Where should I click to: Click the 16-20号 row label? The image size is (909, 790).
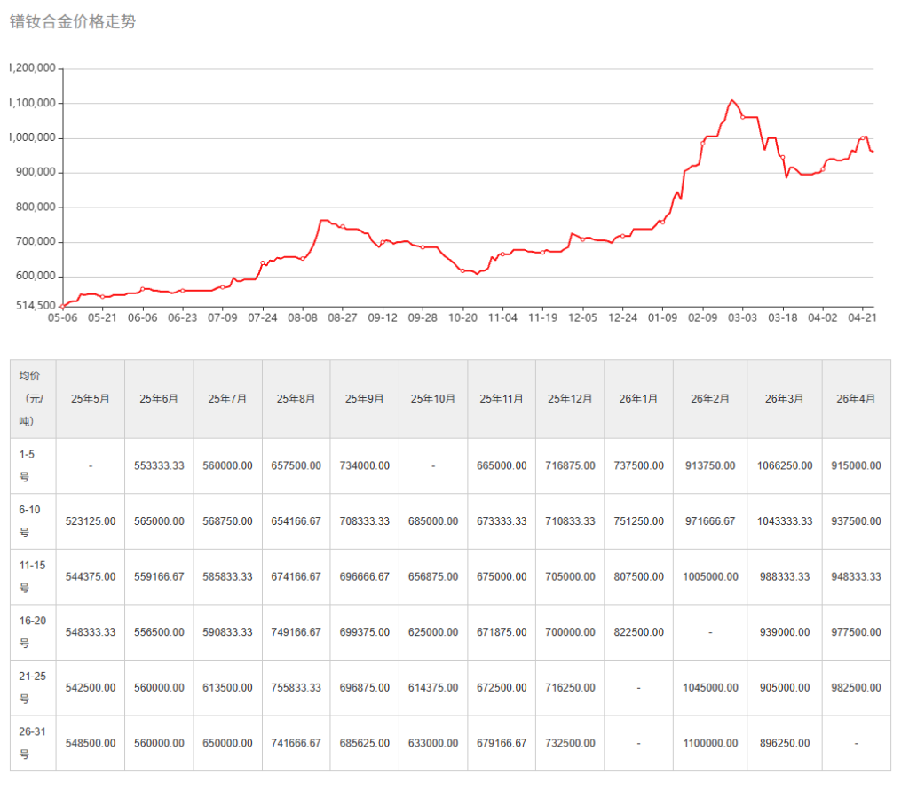coord(33,632)
